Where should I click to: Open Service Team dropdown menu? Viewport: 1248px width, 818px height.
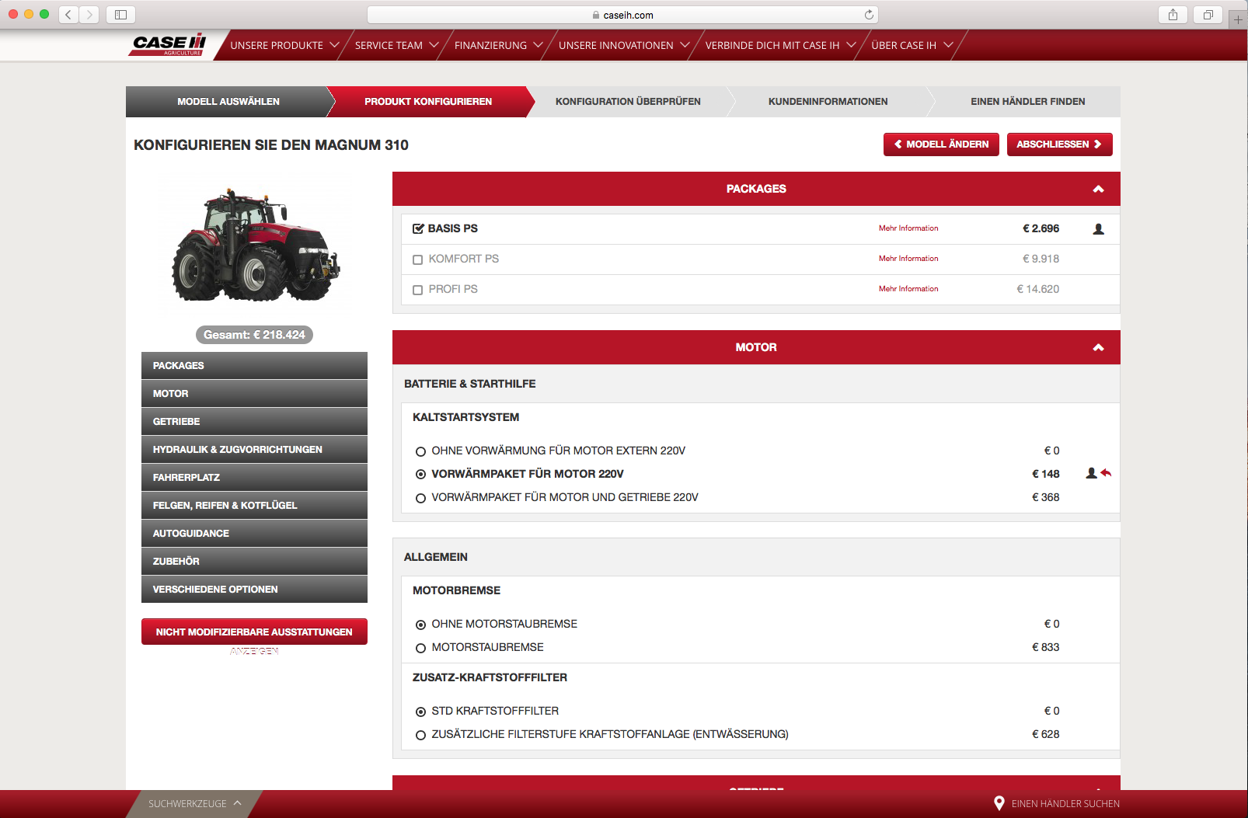click(396, 45)
